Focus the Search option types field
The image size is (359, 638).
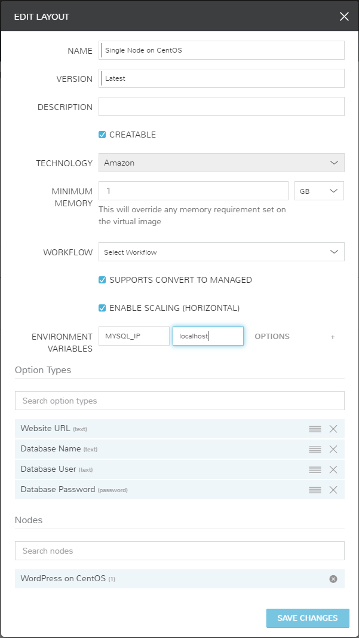pos(180,401)
